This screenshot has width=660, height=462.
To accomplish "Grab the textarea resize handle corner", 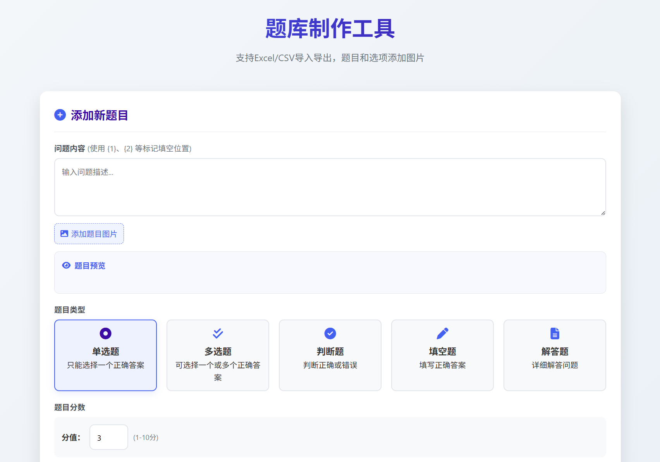I will click(603, 213).
